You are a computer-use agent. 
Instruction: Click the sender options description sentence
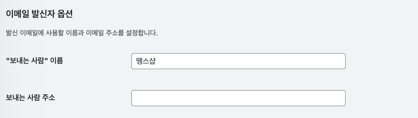(82, 33)
